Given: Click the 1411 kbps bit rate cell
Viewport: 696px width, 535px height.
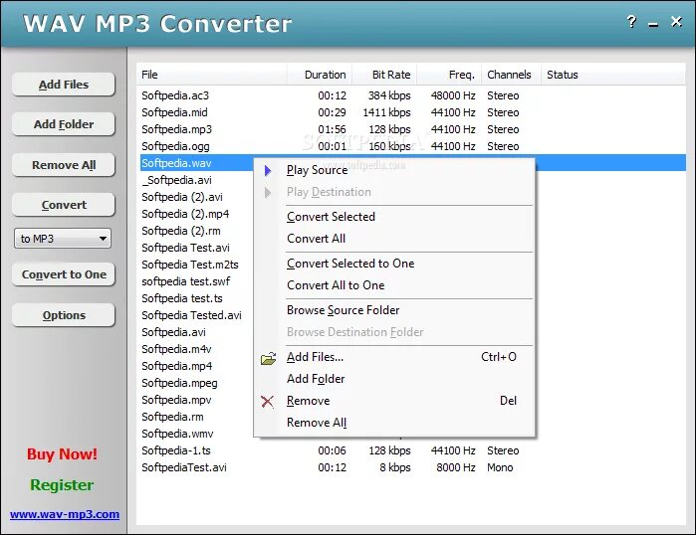Looking at the screenshot, I should (x=386, y=112).
